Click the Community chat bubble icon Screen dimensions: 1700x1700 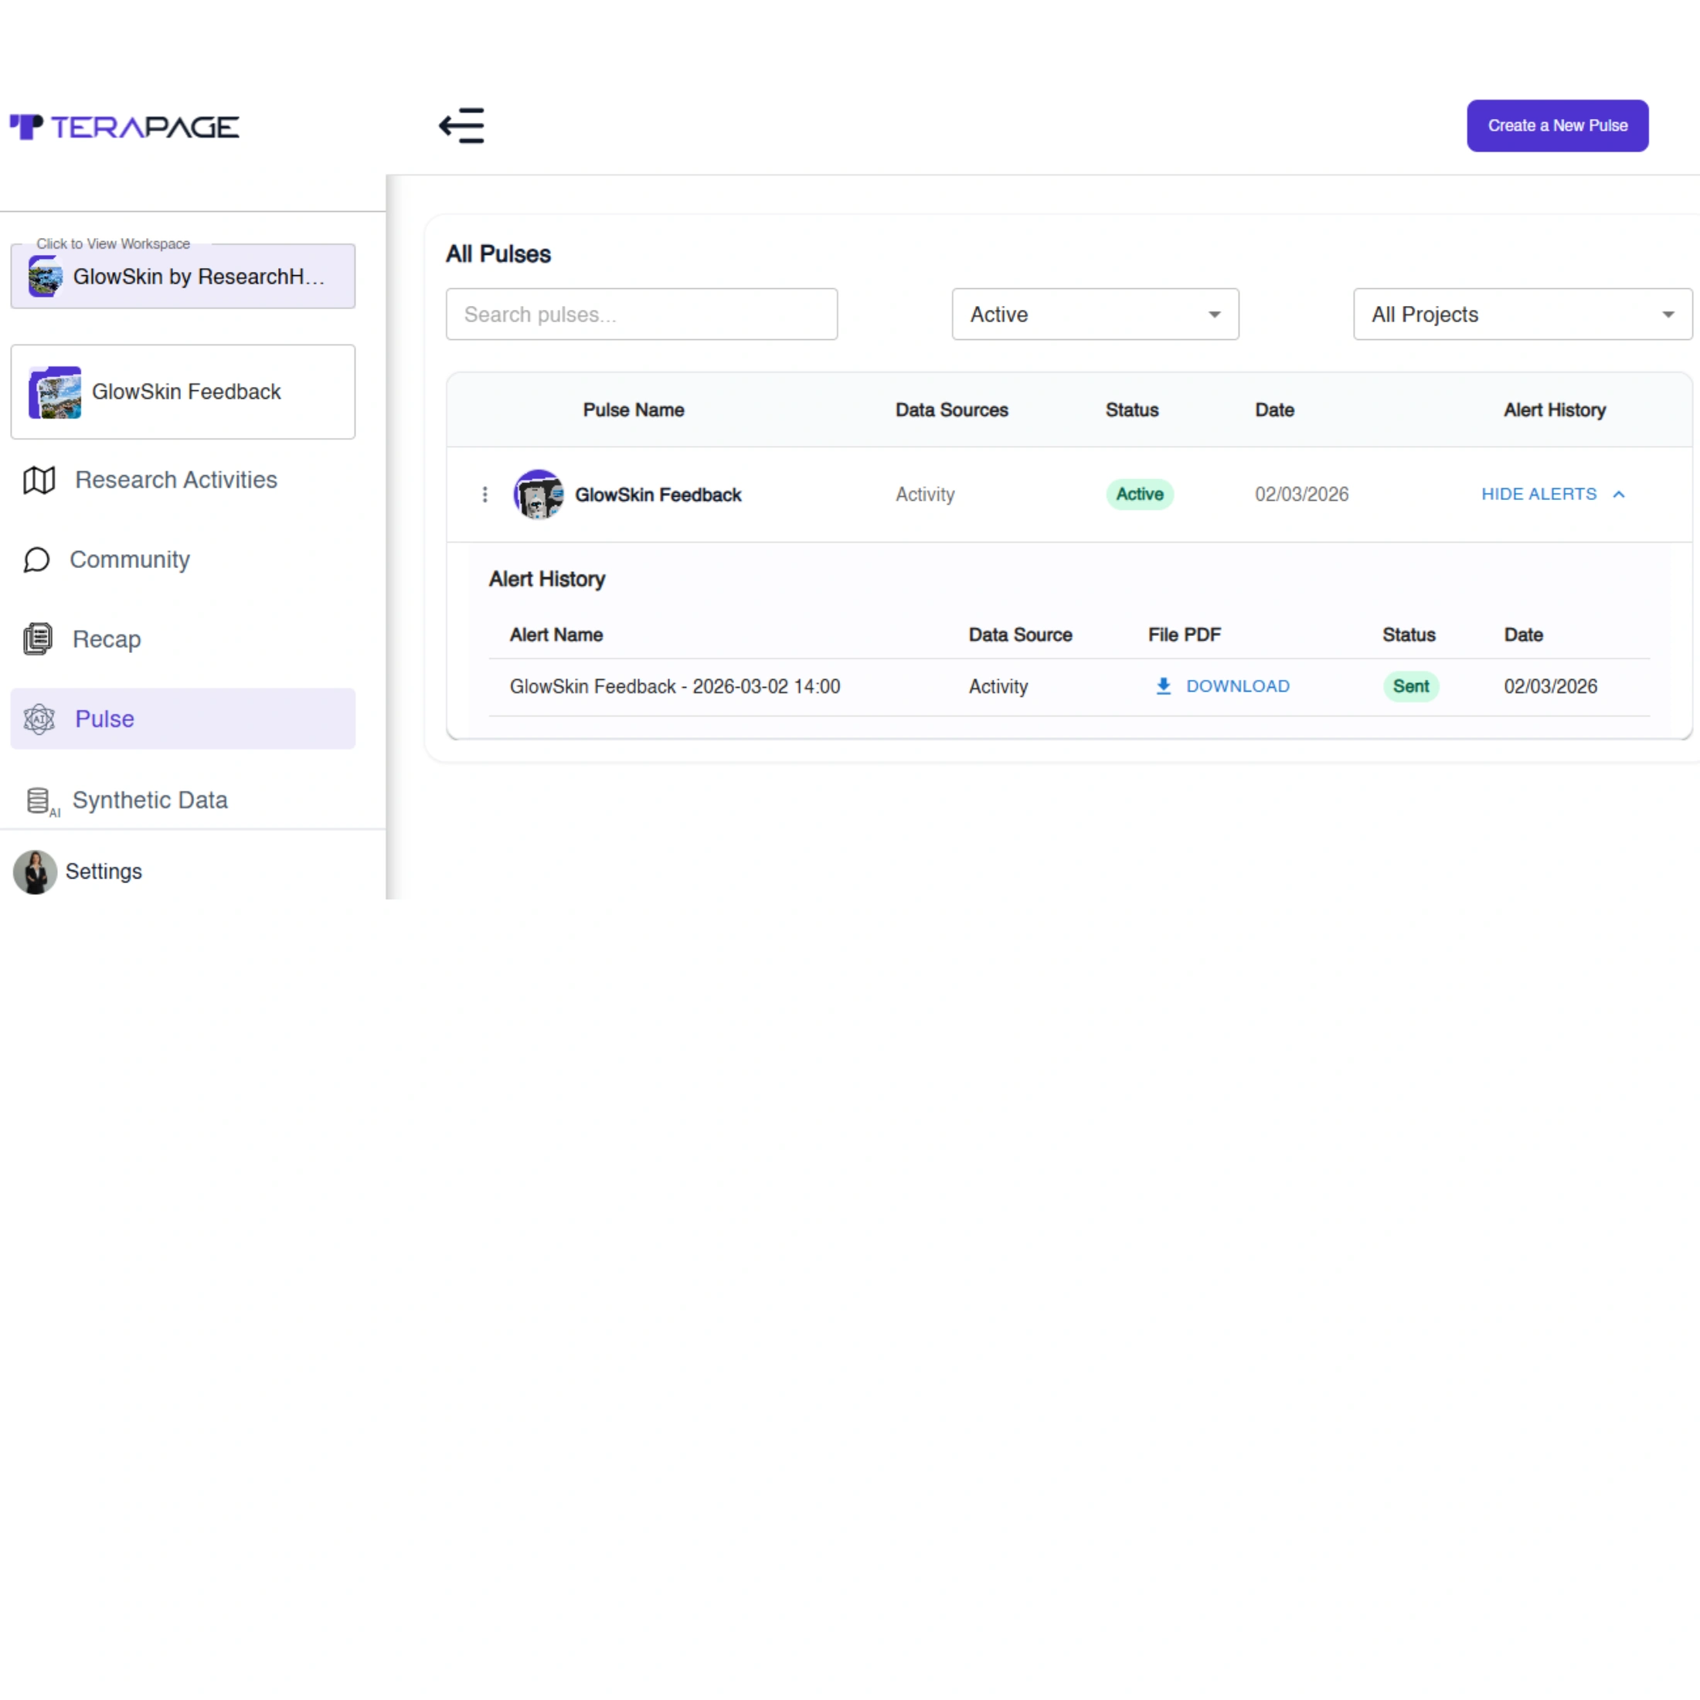[x=37, y=560]
